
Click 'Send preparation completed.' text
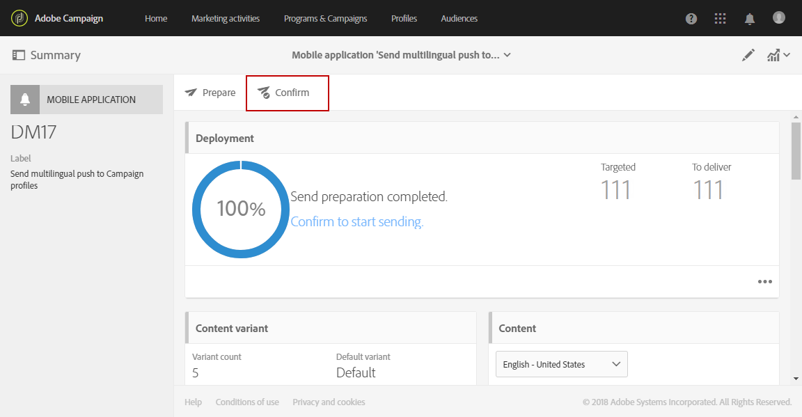click(x=369, y=197)
